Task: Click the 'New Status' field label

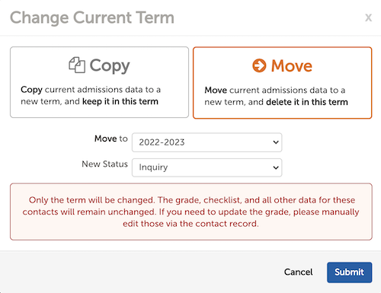Action: [104, 164]
